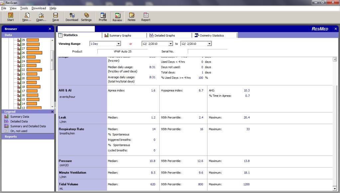Switch to the Summary Graphs tab

coord(124,35)
